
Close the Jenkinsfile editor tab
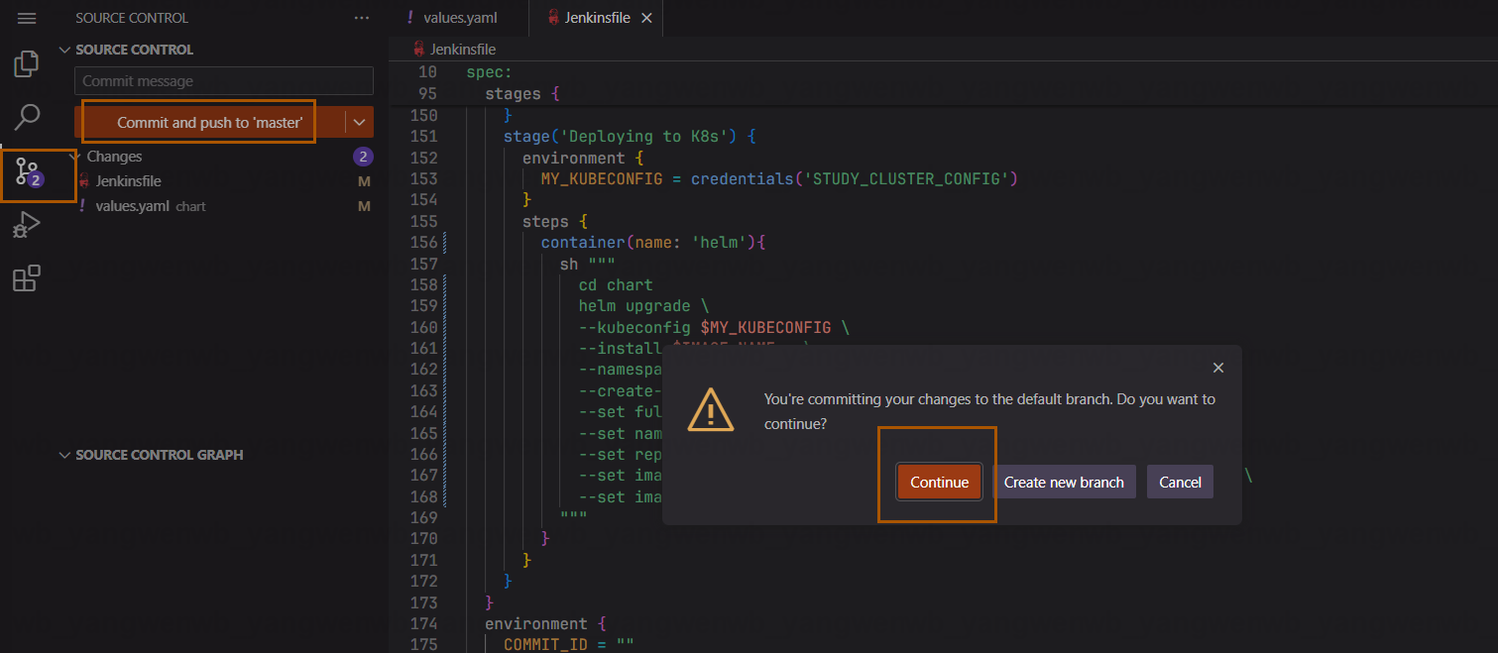pos(647,18)
